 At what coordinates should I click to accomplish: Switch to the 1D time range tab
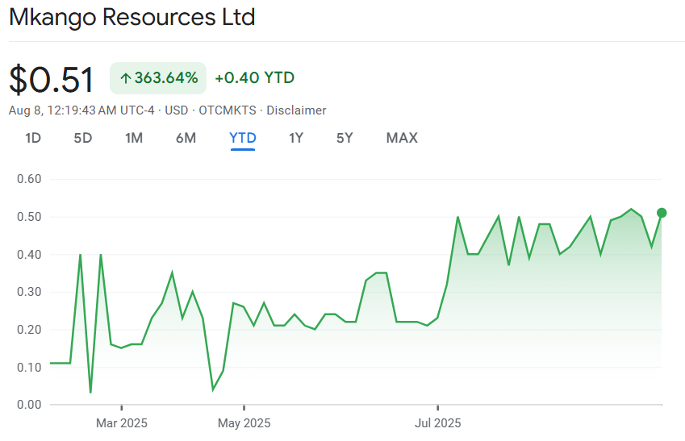33,138
